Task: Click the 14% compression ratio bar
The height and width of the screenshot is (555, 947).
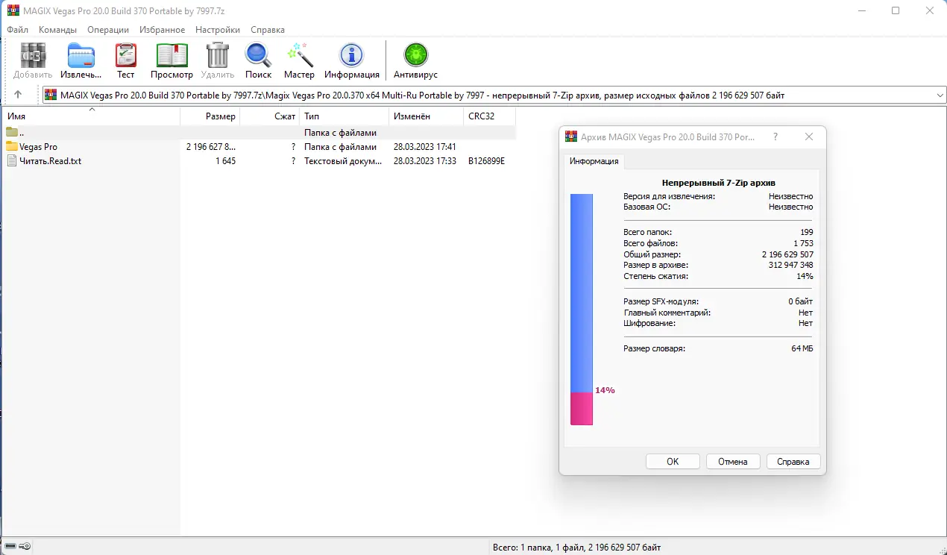Action: (x=581, y=409)
